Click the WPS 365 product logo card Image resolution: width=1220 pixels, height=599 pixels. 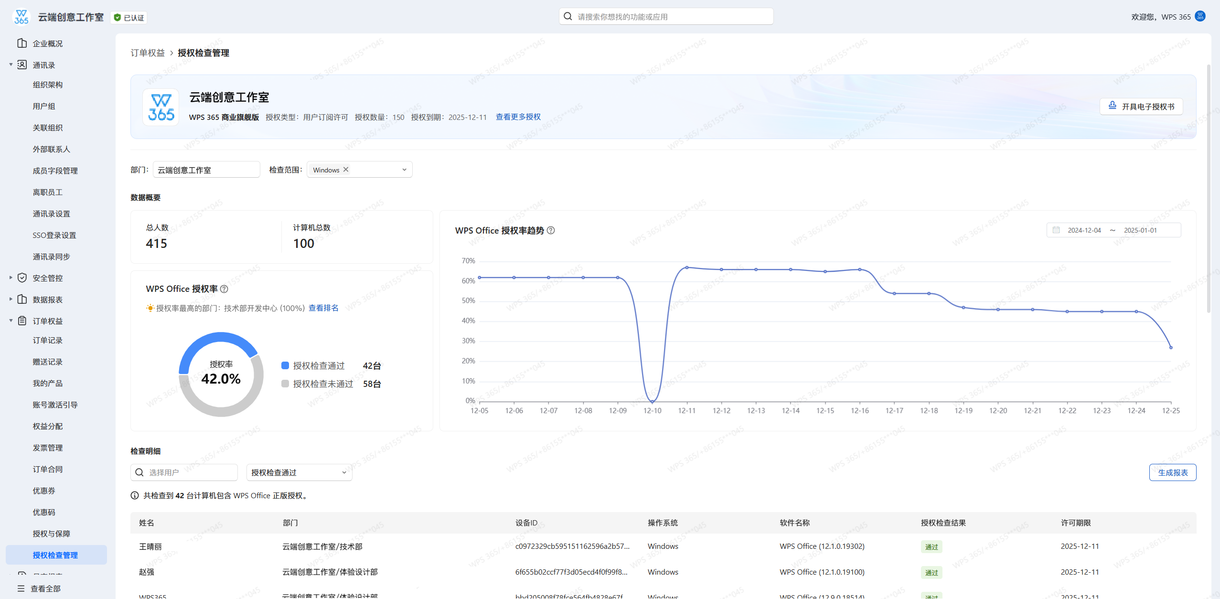coord(161,107)
